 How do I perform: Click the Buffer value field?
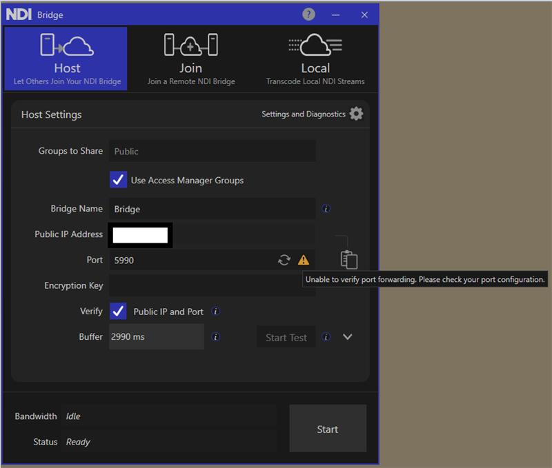coord(157,337)
